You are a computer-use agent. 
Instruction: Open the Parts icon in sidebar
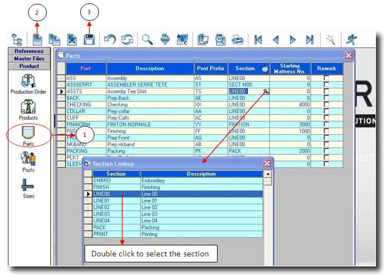coord(29,133)
